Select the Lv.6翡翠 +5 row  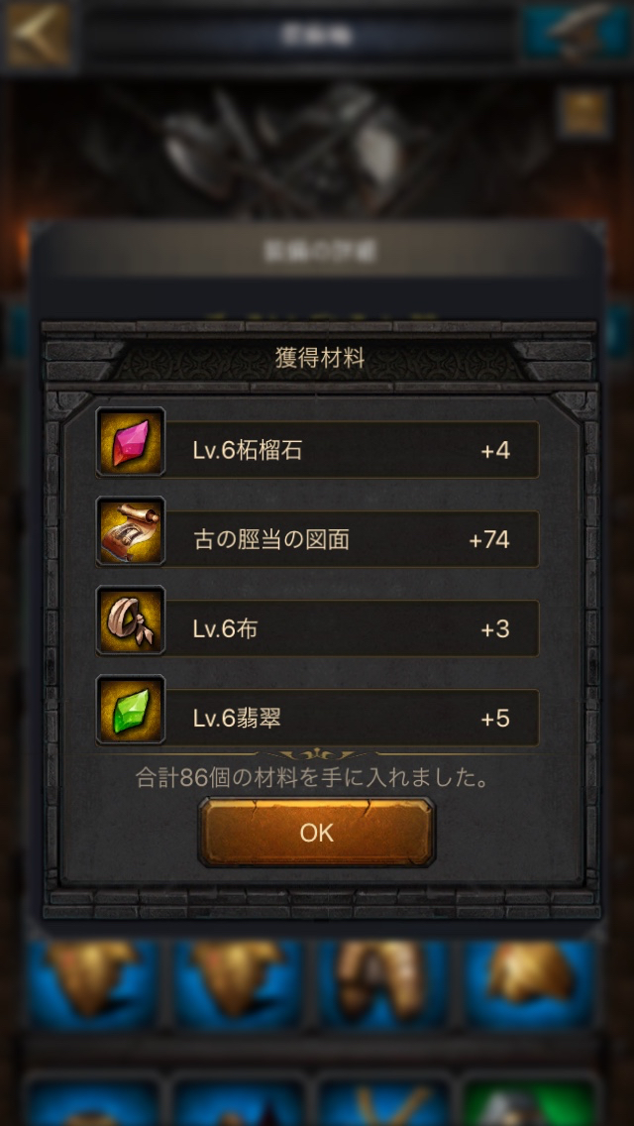coord(317,718)
